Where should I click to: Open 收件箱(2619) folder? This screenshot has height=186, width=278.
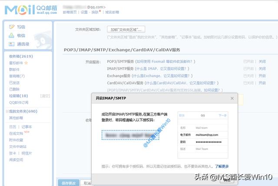tap(21, 56)
